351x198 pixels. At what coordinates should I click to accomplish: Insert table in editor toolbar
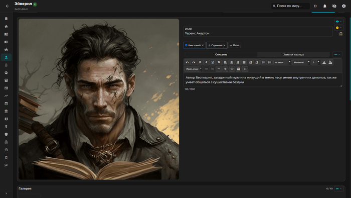pyautogui.click(x=239, y=69)
